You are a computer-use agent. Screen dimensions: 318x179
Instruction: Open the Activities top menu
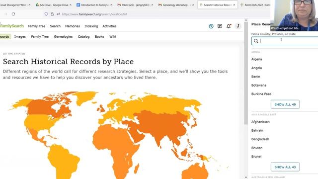tap(109, 26)
